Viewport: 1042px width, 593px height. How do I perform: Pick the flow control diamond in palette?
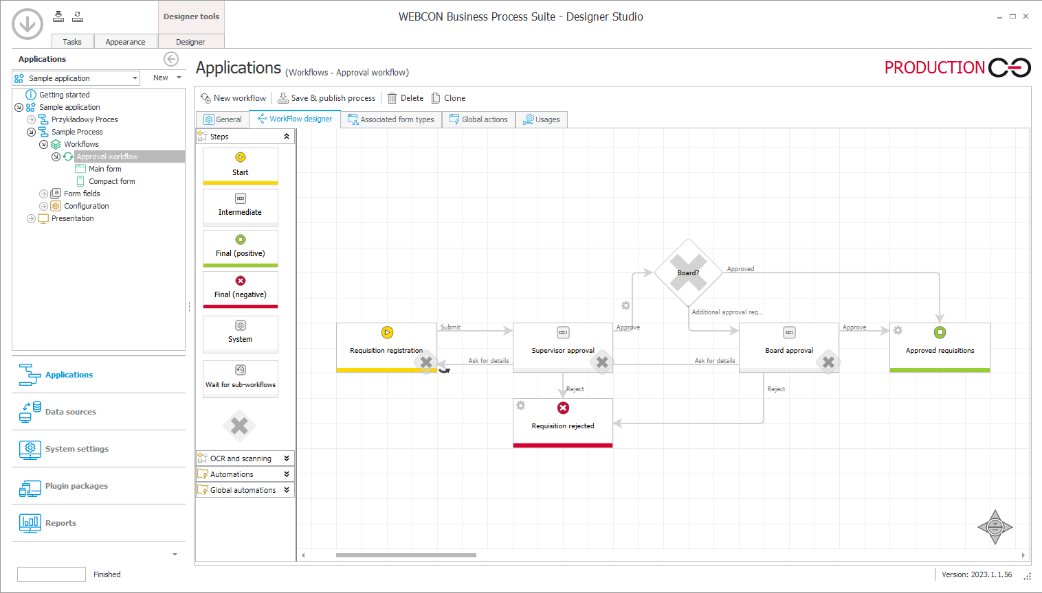point(239,426)
